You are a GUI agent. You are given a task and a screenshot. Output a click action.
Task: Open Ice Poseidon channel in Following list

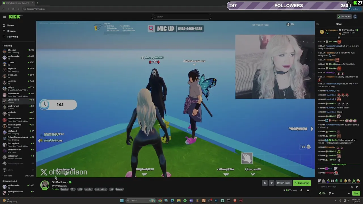pos(18,58)
